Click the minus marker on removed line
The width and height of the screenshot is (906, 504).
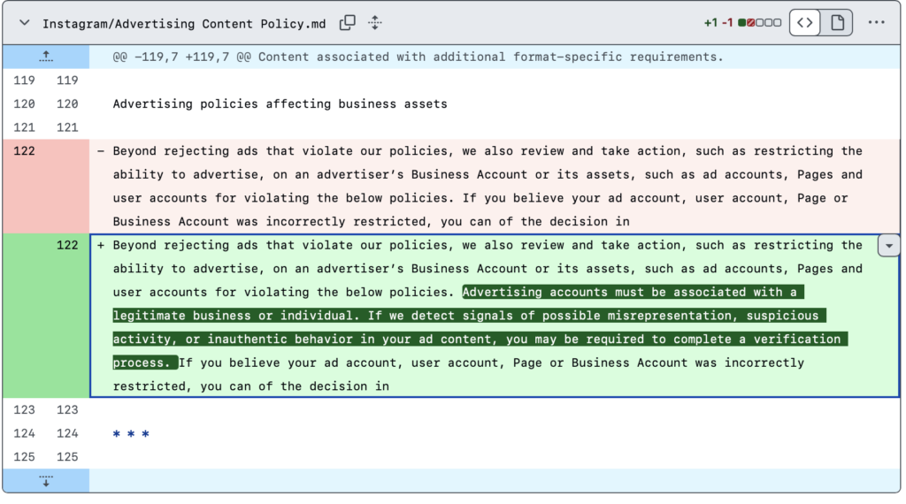tap(101, 151)
